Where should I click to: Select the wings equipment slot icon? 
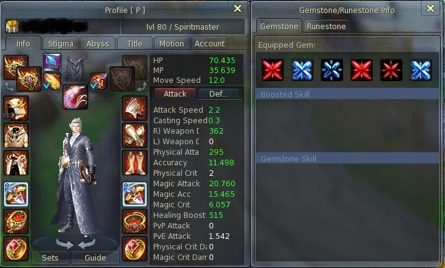[x=75, y=97]
